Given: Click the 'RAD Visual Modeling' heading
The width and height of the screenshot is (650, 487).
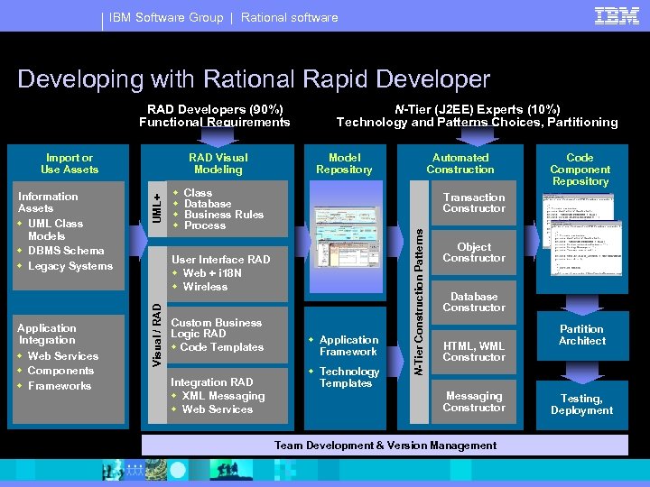Looking at the screenshot, I should point(218,163).
